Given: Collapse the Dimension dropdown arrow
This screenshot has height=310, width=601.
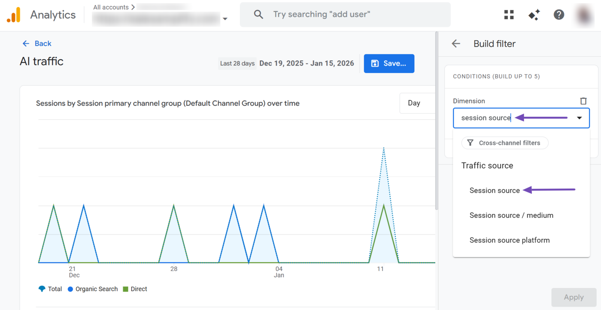Looking at the screenshot, I should [x=579, y=118].
